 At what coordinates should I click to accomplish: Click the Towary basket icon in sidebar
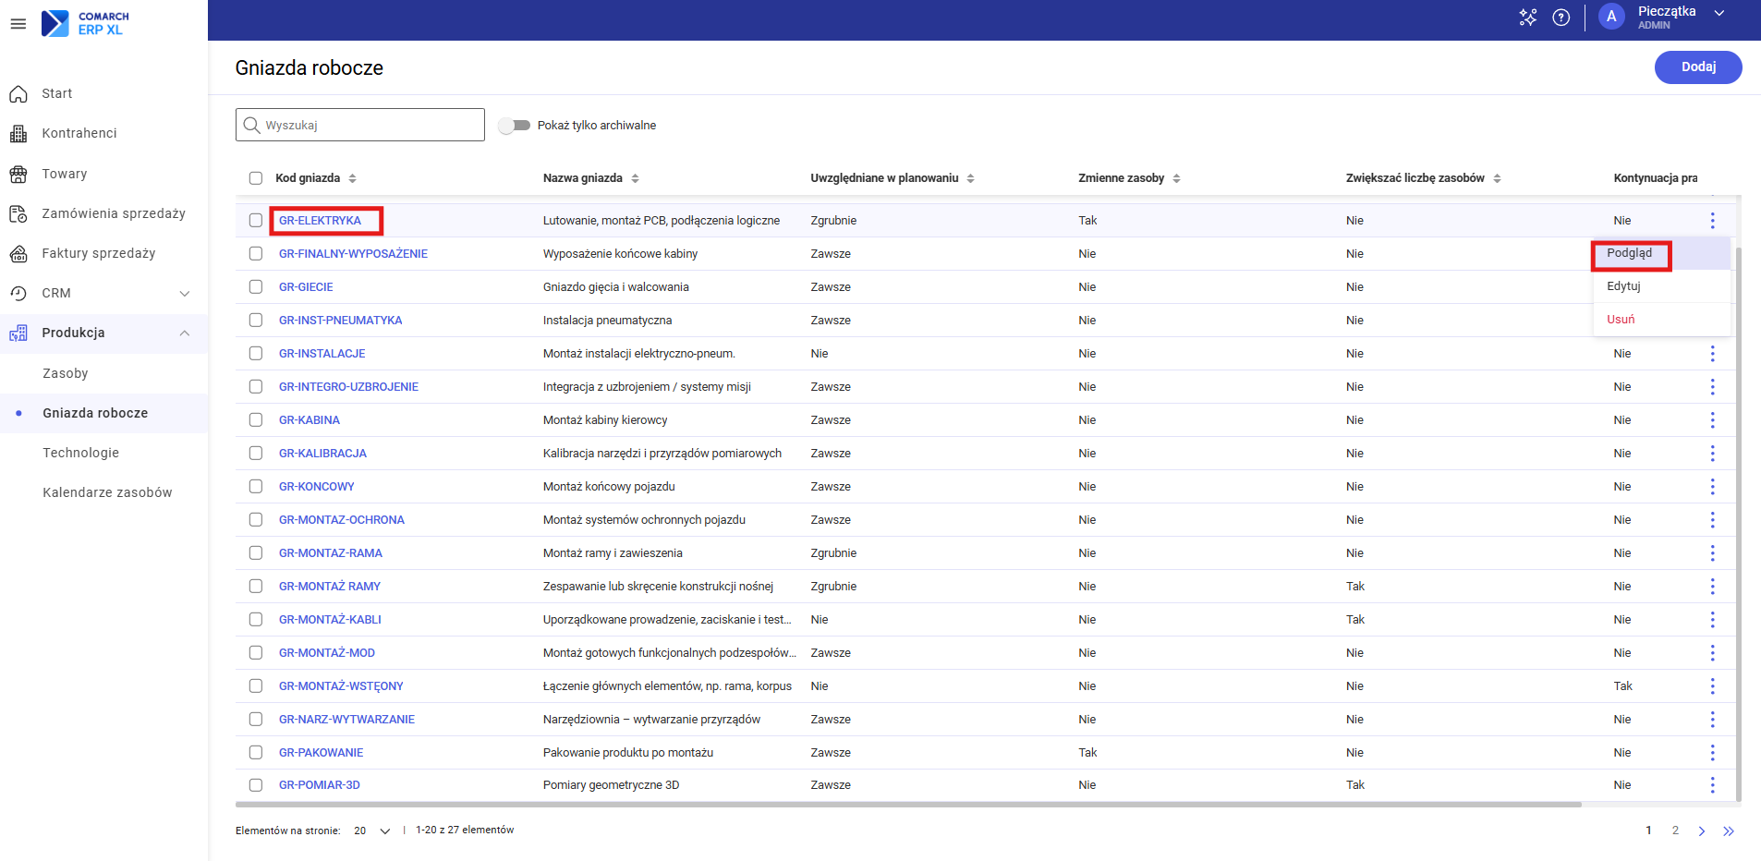point(18,174)
